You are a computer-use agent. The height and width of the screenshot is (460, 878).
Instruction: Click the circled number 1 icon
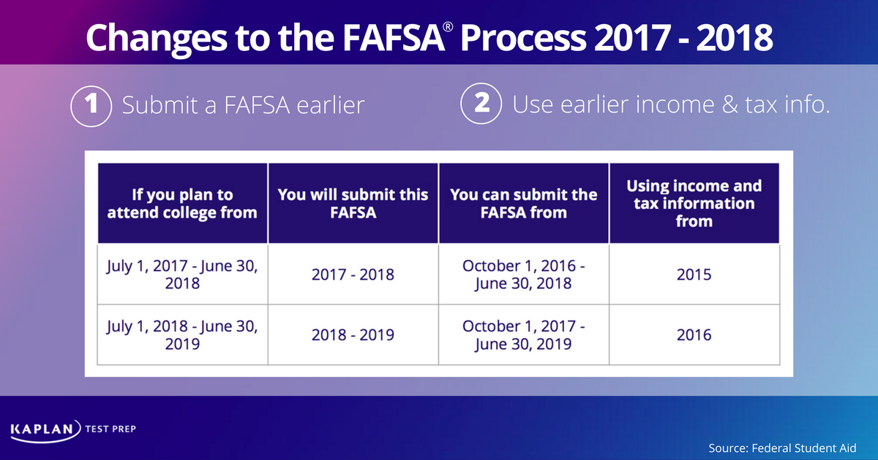(90, 105)
